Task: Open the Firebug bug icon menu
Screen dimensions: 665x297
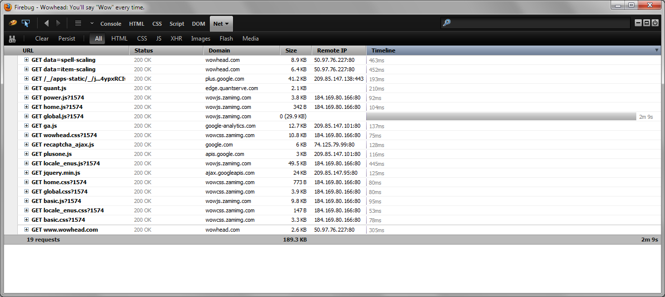Action: (13, 23)
